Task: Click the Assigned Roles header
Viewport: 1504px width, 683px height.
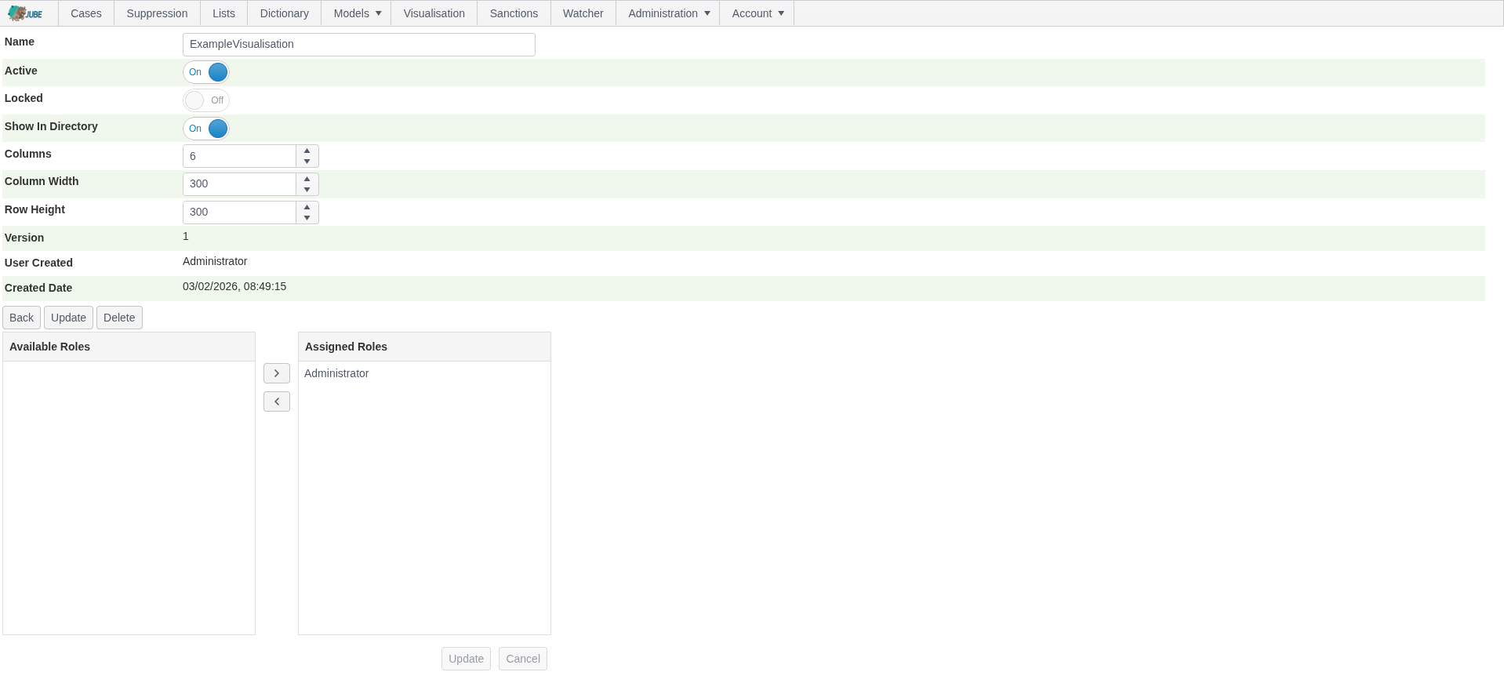Action: pyautogui.click(x=424, y=347)
